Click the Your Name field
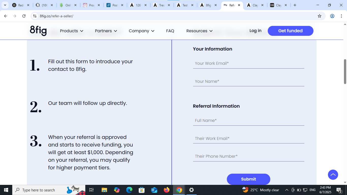The height and width of the screenshot is (195, 347). tap(248, 82)
